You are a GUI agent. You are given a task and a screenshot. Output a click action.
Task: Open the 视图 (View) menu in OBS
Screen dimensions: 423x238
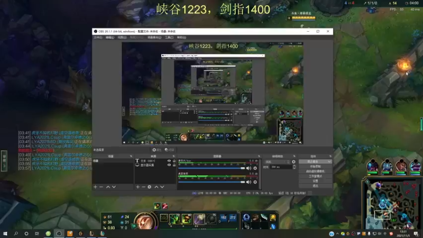click(x=122, y=38)
